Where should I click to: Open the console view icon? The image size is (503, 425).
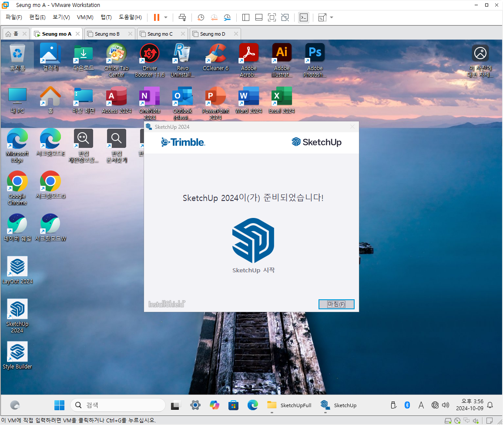pyautogui.click(x=303, y=17)
